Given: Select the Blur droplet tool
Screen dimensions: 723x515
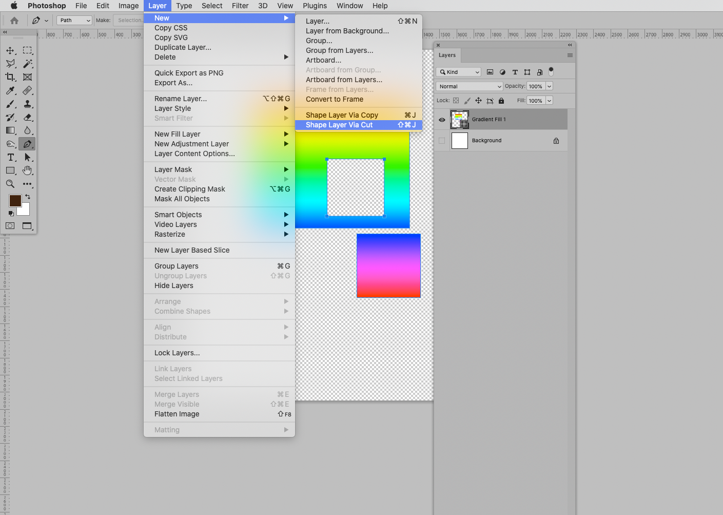Looking at the screenshot, I should [x=28, y=130].
